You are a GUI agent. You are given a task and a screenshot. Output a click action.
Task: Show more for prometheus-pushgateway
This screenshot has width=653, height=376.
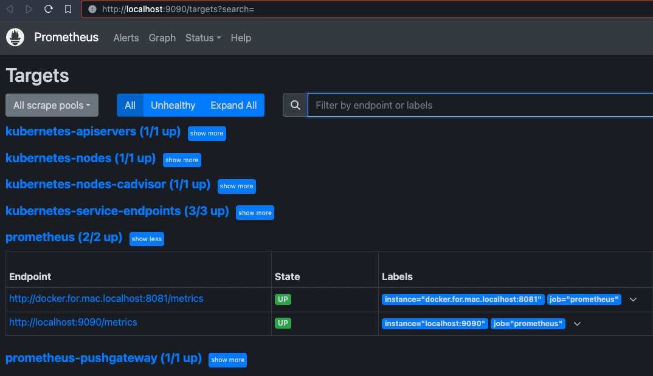pyautogui.click(x=228, y=360)
